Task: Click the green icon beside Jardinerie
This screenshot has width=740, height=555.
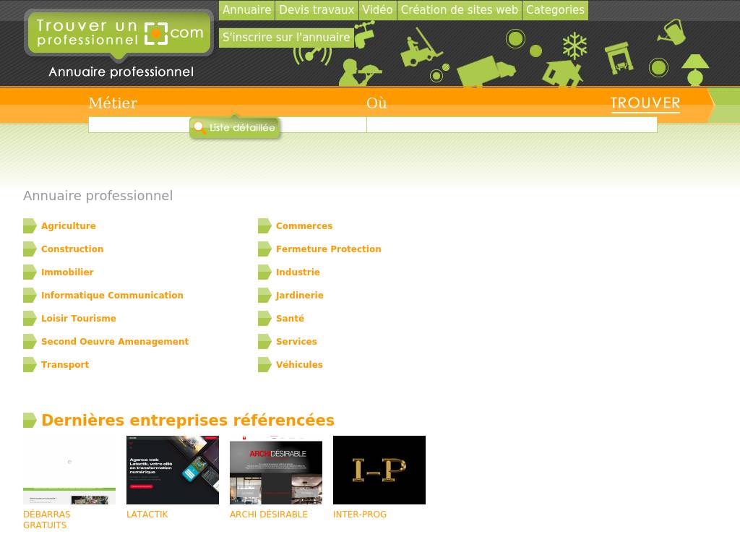Action: pos(264,296)
